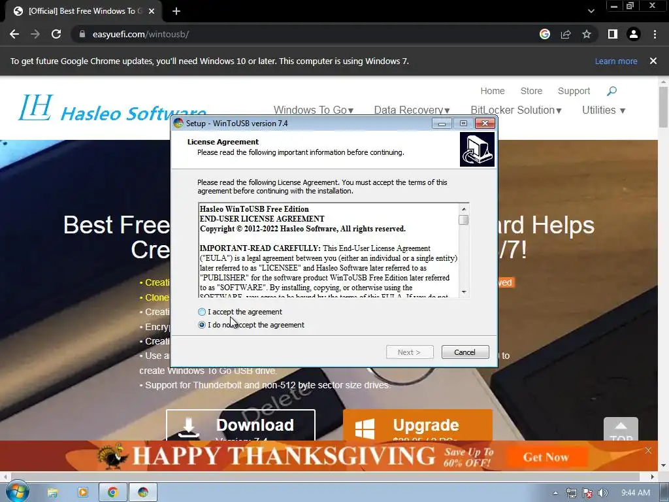Open Support link in site header
The height and width of the screenshot is (502, 669).
point(574,91)
